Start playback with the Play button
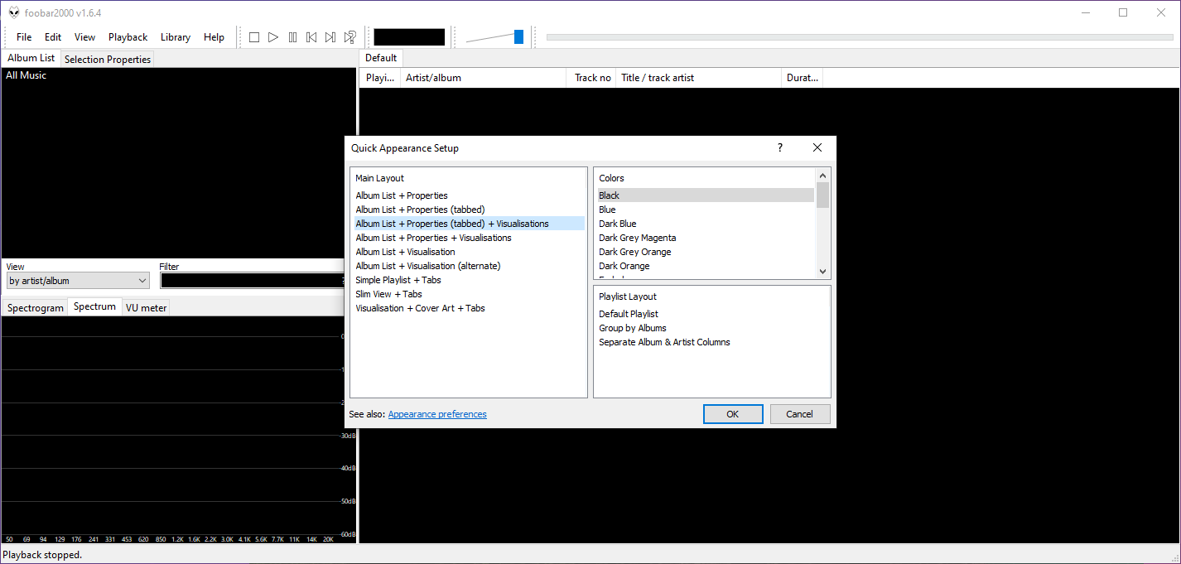This screenshot has height=564, width=1181. (273, 37)
